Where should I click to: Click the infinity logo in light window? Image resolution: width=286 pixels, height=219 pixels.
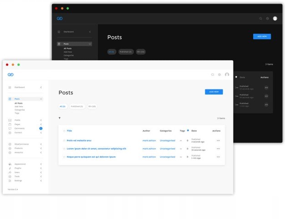(x=10, y=74)
